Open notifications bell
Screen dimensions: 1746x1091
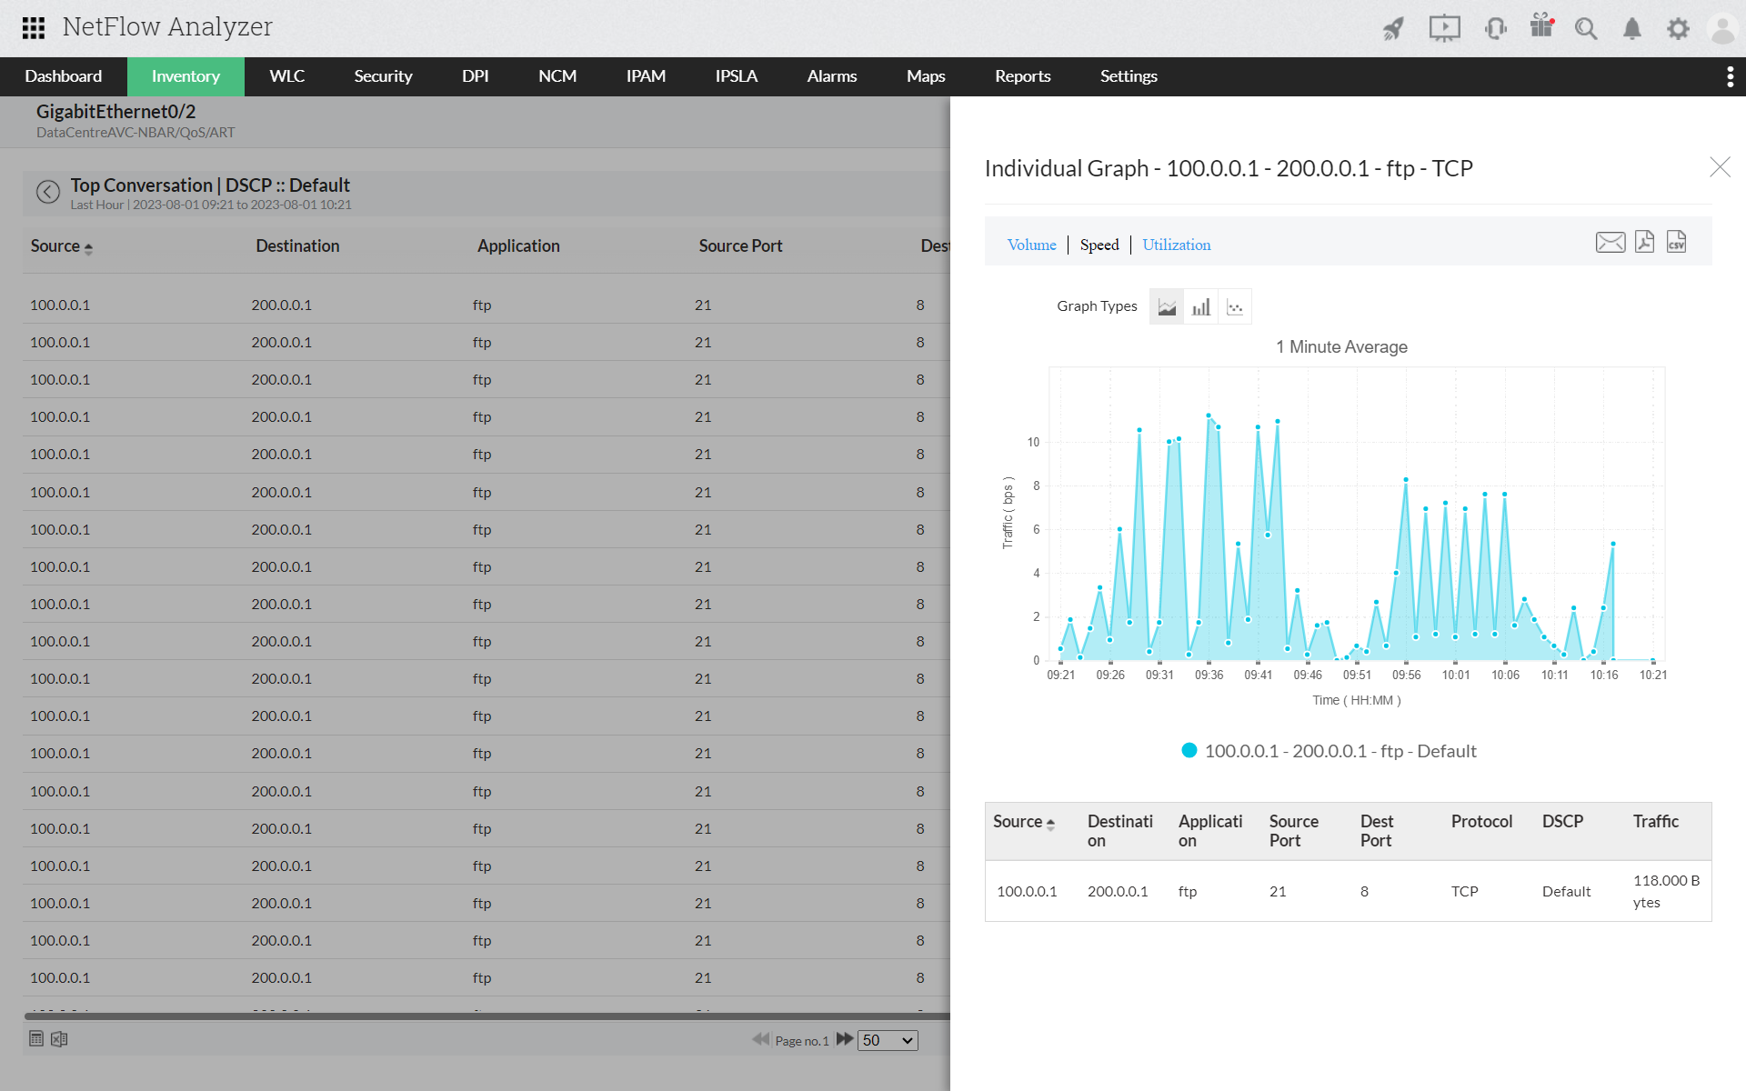[x=1631, y=28]
